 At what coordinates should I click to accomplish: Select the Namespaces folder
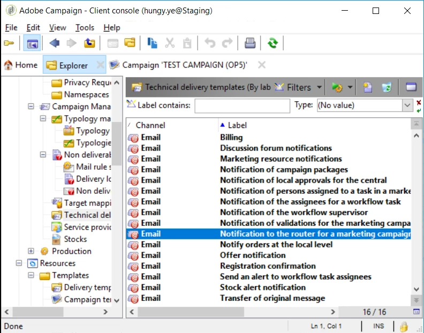click(x=80, y=95)
